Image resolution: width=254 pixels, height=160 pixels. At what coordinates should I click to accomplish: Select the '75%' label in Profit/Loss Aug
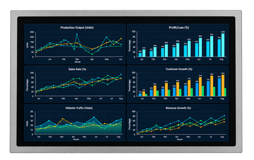[219, 38]
